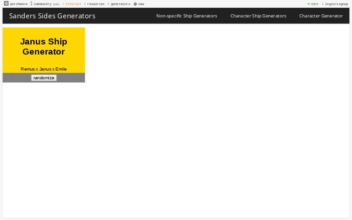Open Non-specific Ship Generators menu
This screenshot has height=220, width=352.
[187, 16]
